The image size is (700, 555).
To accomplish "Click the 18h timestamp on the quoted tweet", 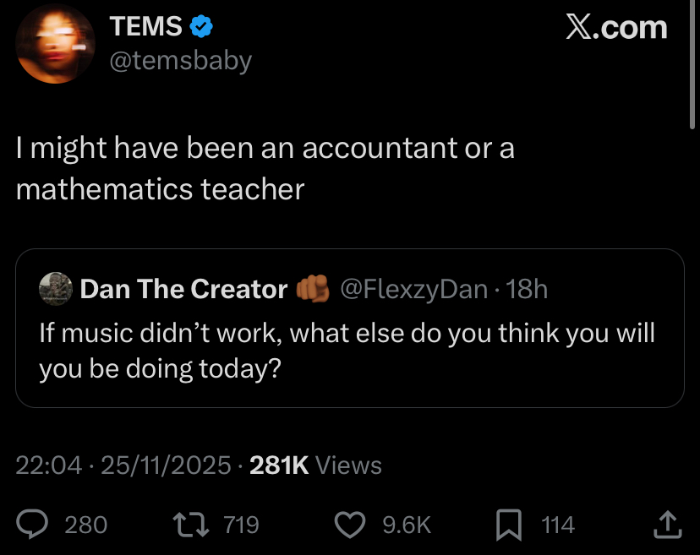I will (x=528, y=289).
